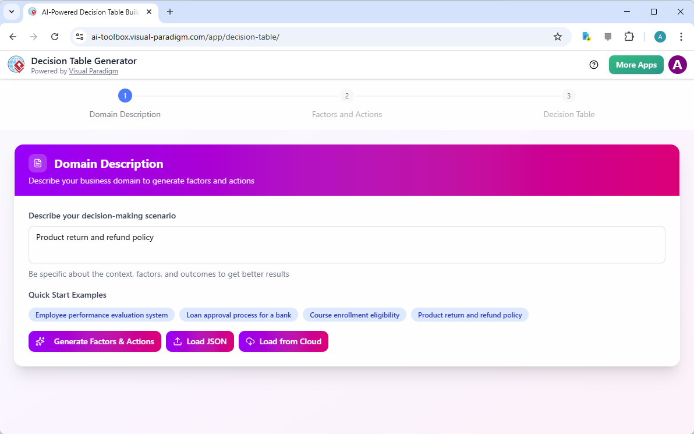Viewport: 694px width, 434px height.
Task: Open the site information dropdown in address bar
Action: coord(79,36)
